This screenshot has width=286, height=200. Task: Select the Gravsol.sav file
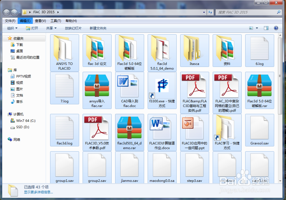coord(260,130)
